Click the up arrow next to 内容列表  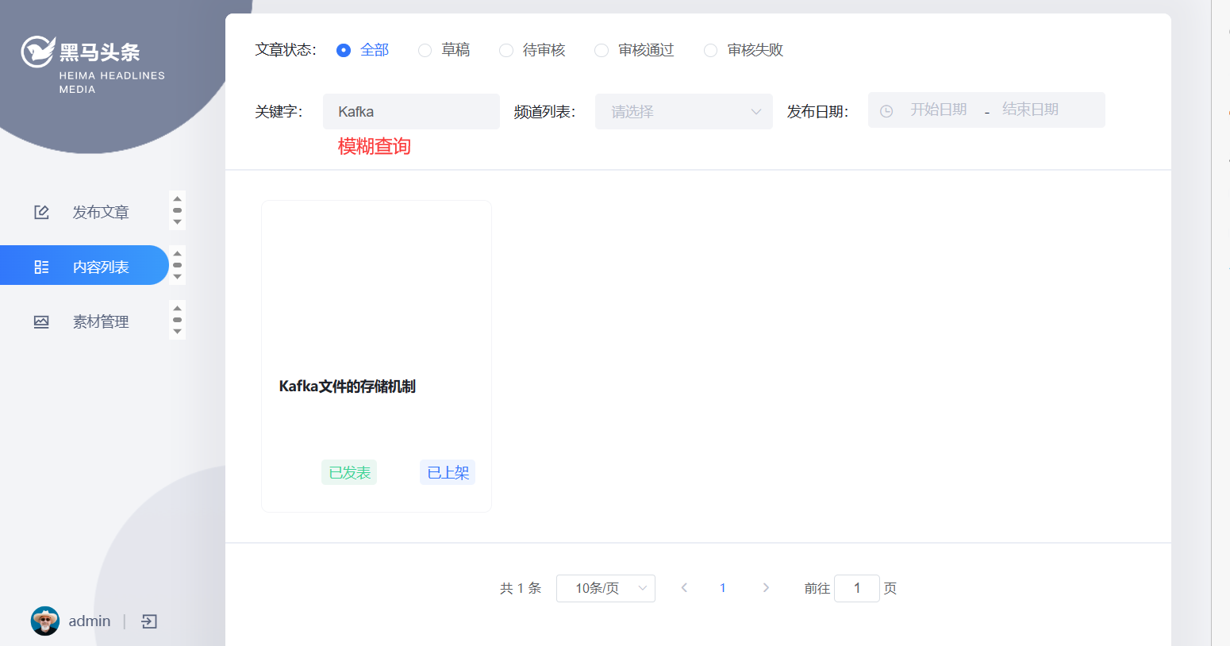178,254
